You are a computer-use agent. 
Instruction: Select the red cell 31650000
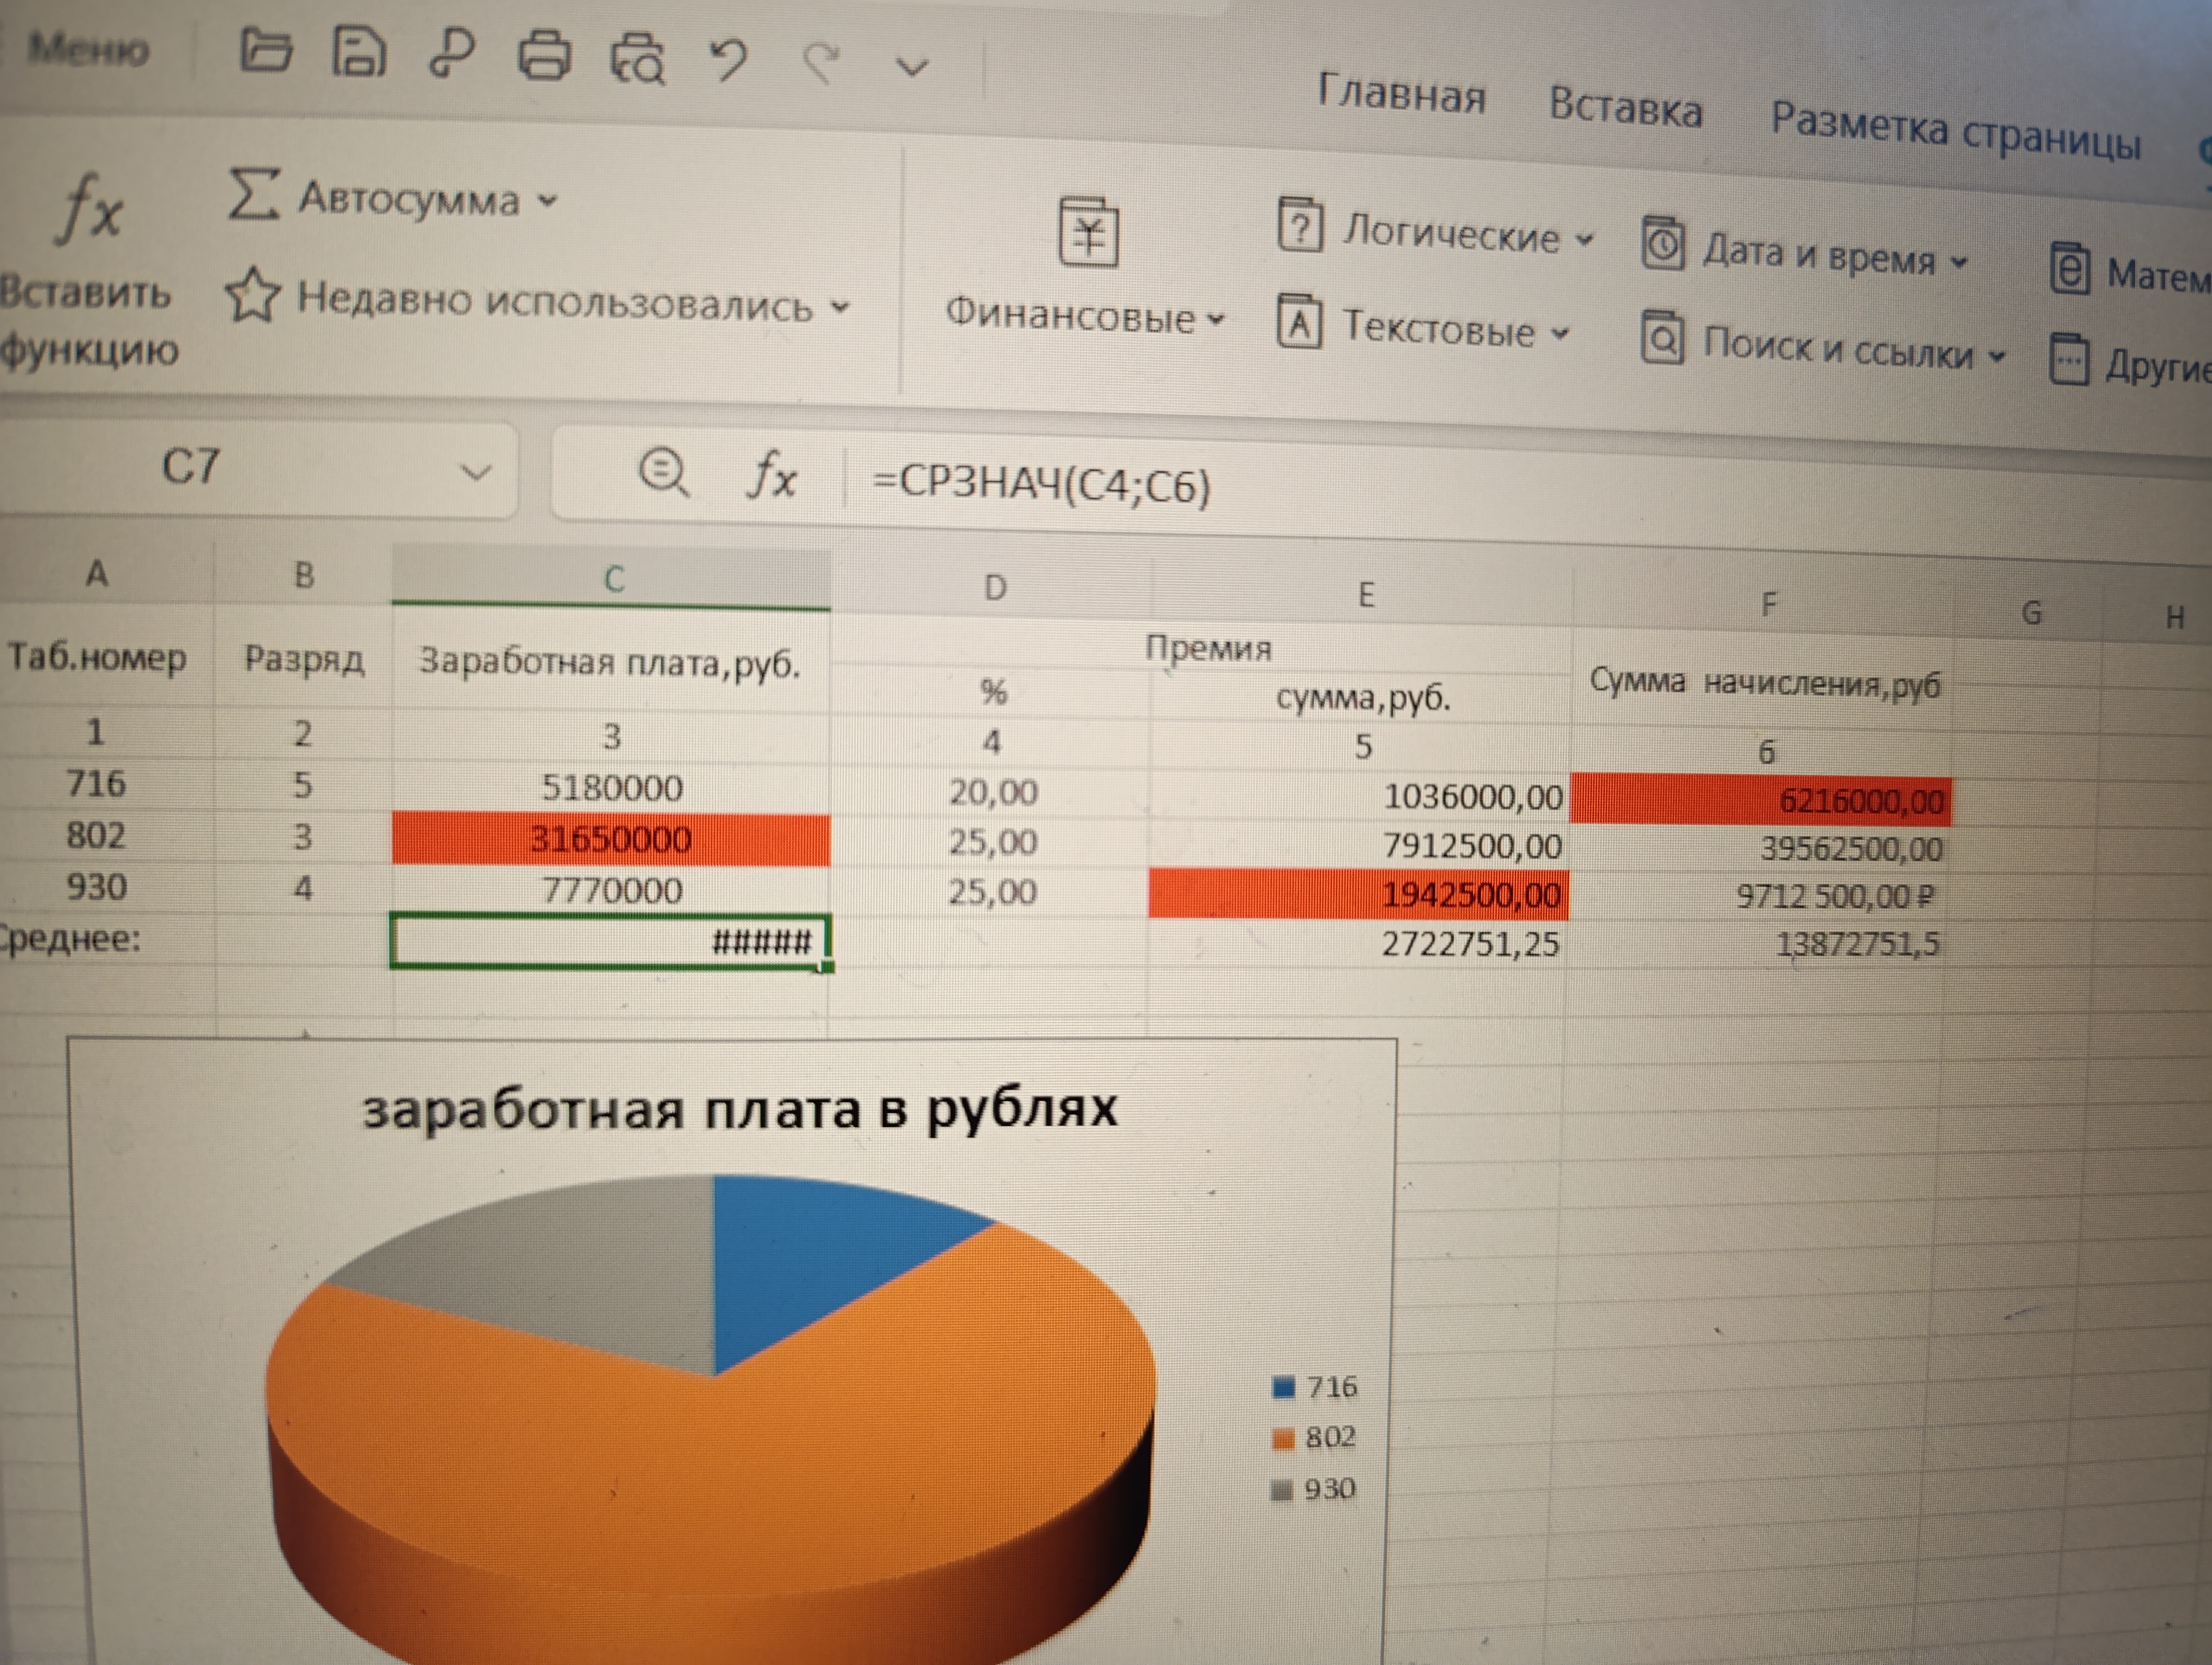[611, 840]
